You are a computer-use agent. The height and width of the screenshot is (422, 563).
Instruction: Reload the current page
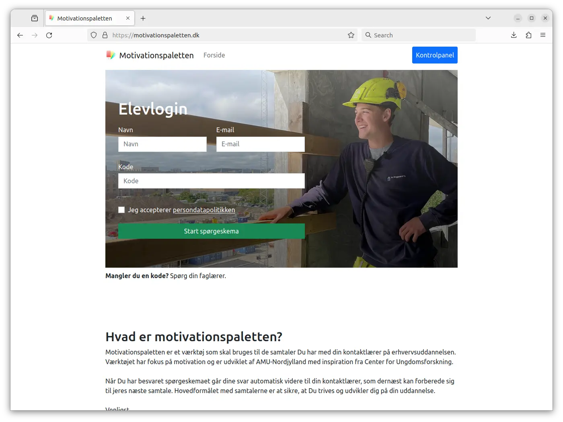[x=49, y=35]
